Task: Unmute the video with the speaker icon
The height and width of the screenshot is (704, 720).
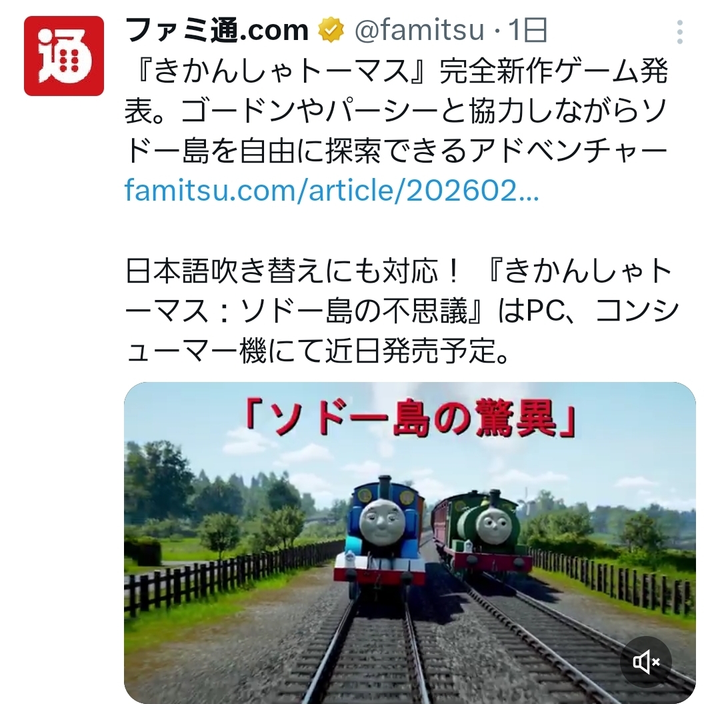Action: [646, 662]
